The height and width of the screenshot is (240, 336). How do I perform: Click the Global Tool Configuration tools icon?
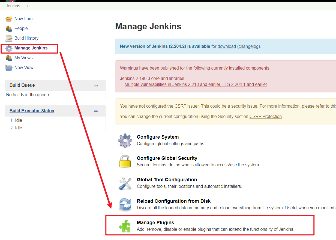(125, 183)
